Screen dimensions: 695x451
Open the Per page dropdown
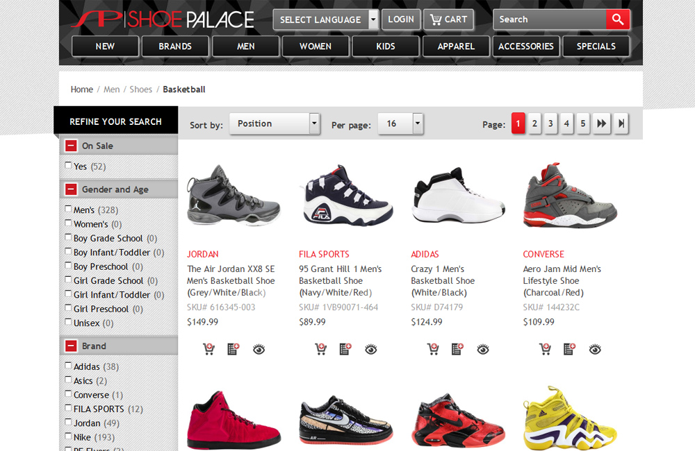[x=400, y=124]
